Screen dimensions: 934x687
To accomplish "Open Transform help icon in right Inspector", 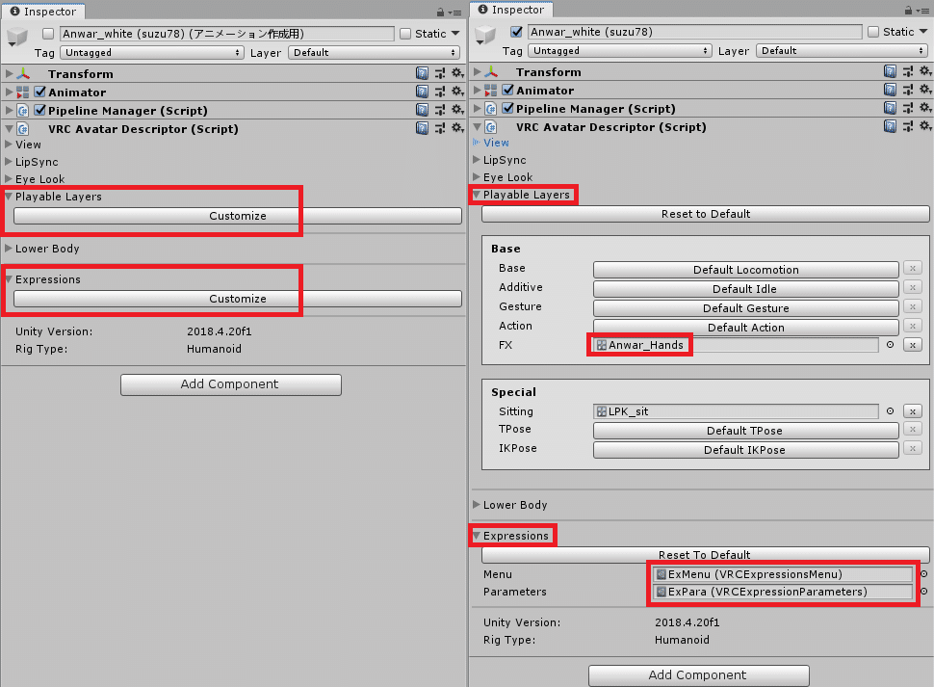I will (x=890, y=71).
